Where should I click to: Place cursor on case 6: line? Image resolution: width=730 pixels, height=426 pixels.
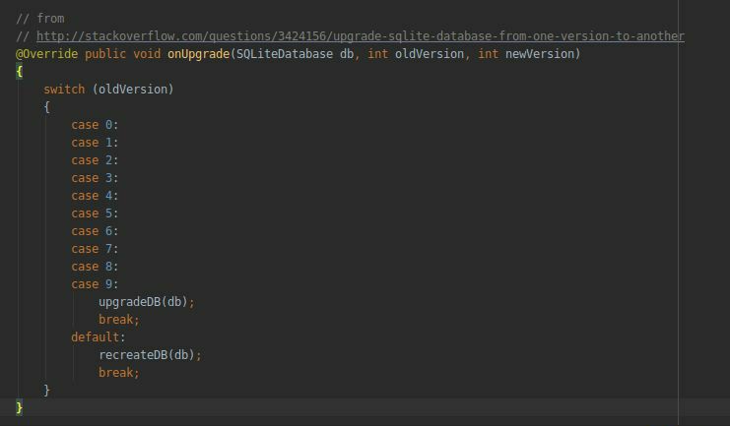95,230
